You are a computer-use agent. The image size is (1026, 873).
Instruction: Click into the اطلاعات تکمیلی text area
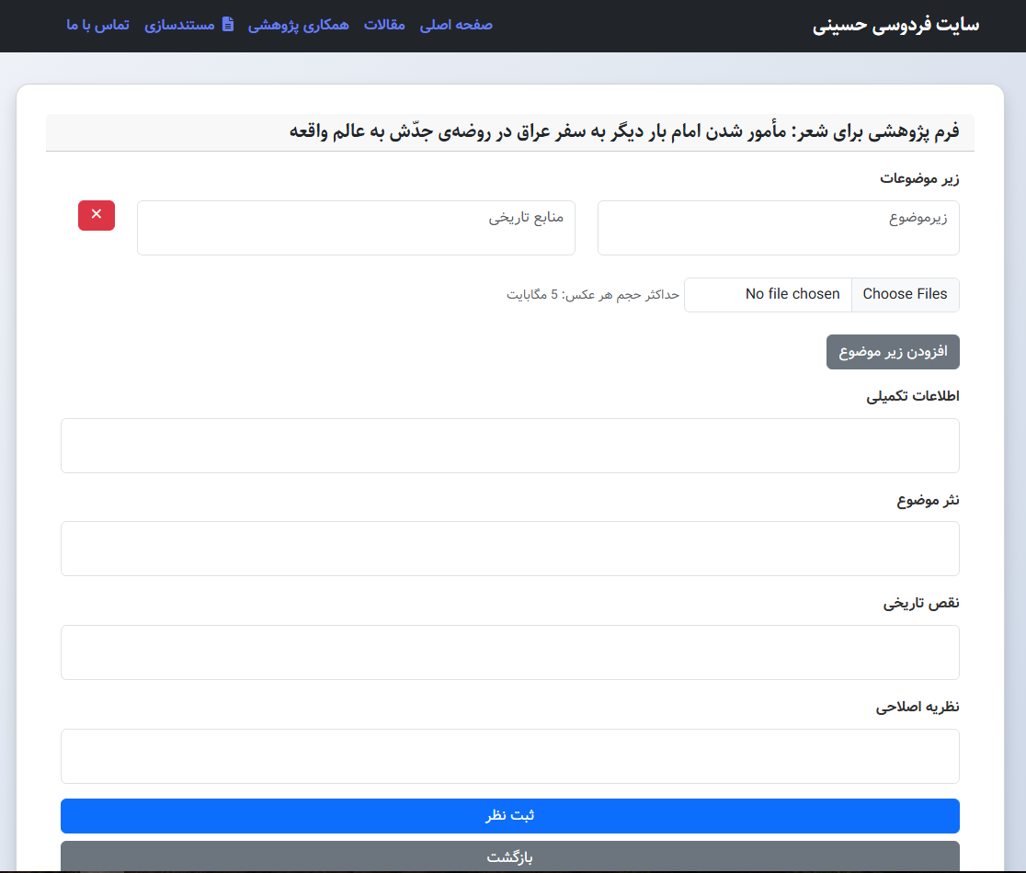(510, 446)
